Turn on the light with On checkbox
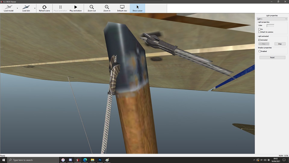The image size is (289, 163). pyautogui.click(x=259, y=29)
